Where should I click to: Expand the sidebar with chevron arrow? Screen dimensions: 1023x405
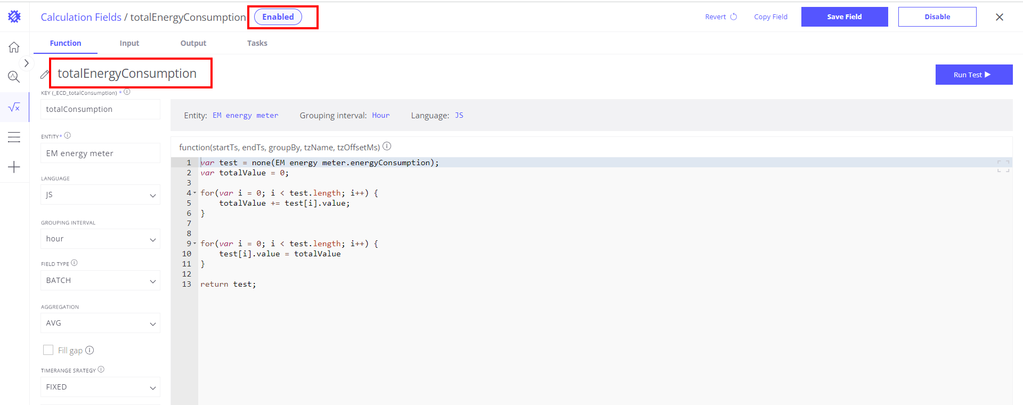click(x=26, y=63)
